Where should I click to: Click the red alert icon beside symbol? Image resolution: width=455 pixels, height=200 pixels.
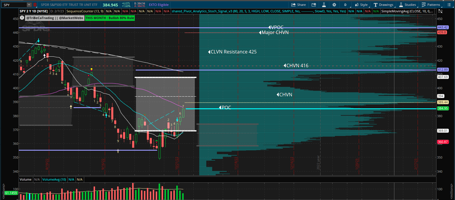[x=35, y=5]
